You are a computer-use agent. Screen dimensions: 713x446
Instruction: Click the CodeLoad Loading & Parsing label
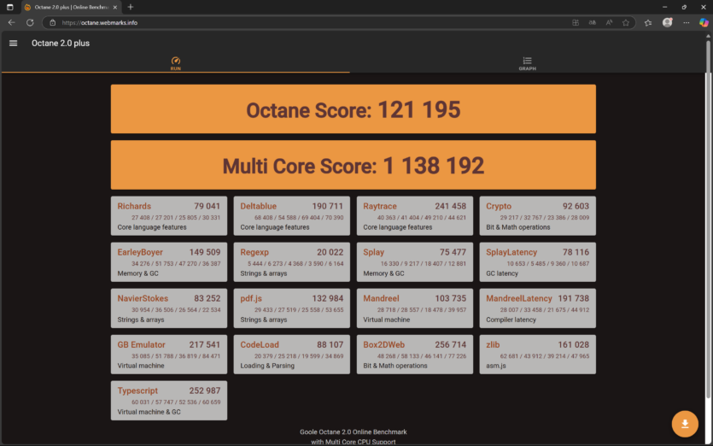267,366
